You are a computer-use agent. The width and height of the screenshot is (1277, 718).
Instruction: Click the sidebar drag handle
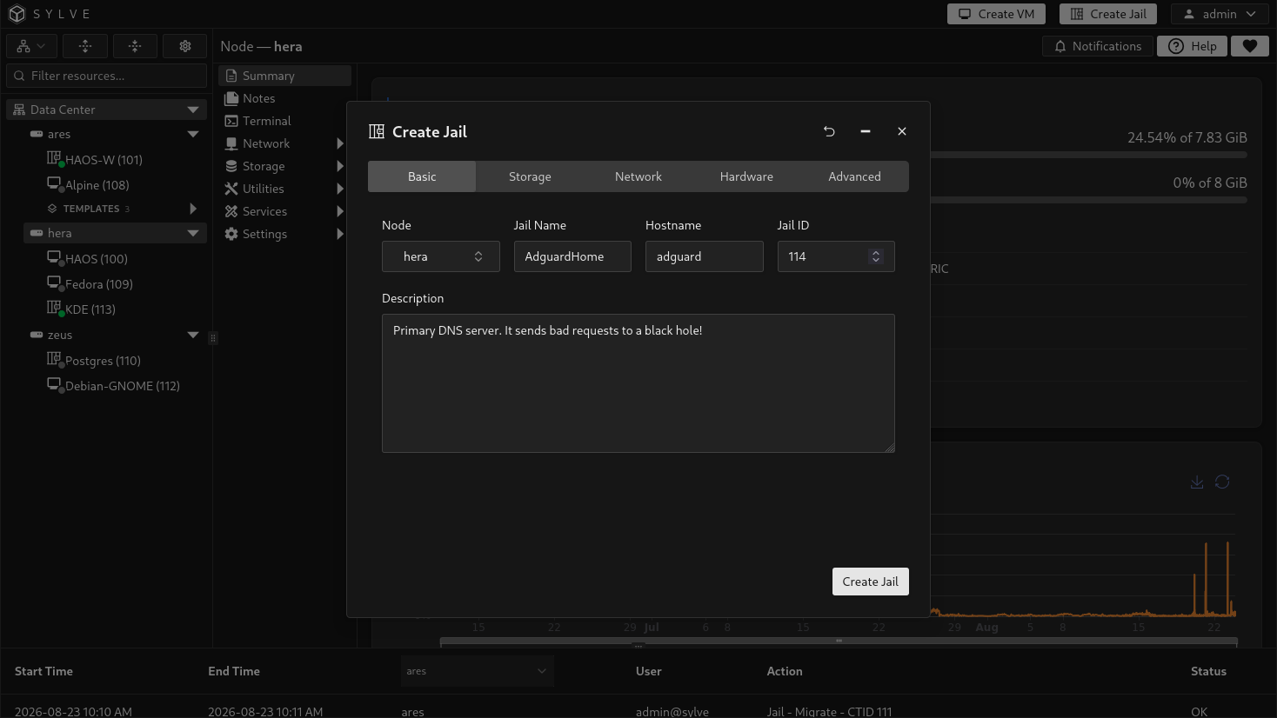pyautogui.click(x=213, y=338)
